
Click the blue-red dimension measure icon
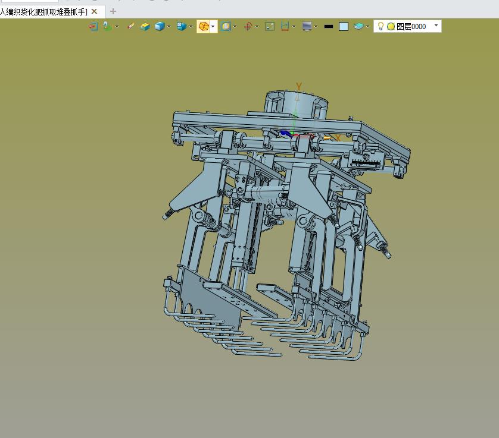[x=285, y=26]
